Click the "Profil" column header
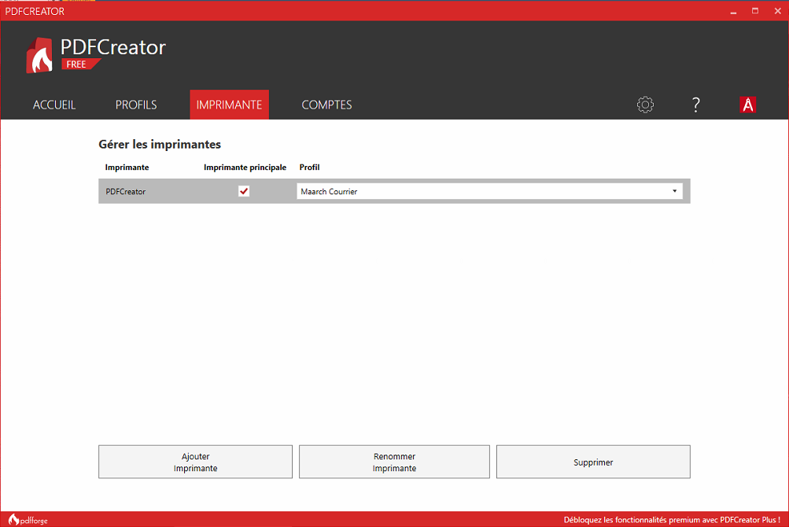Image resolution: width=789 pixels, height=527 pixels. coord(309,167)
